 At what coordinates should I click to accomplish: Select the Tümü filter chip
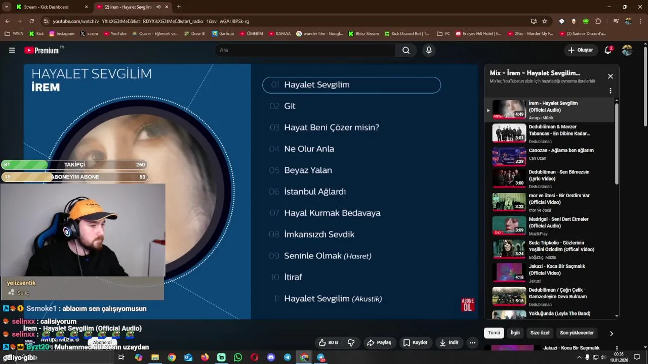(x=494, y=333)
